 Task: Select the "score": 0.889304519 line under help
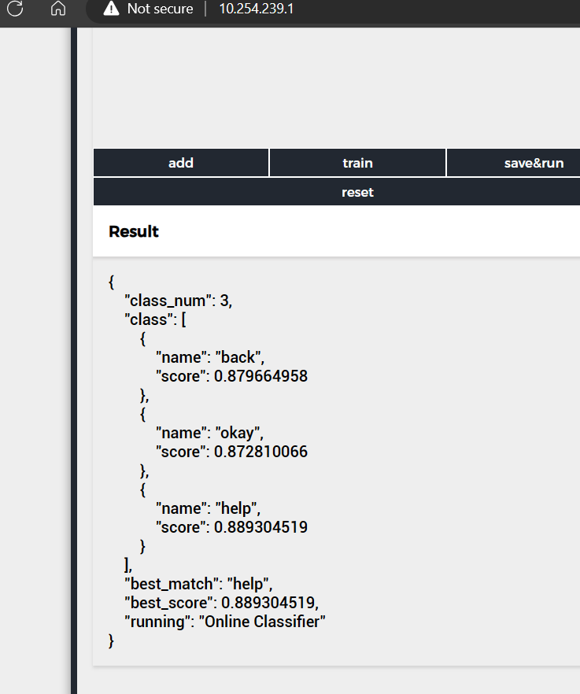click(x=231, y=527)
